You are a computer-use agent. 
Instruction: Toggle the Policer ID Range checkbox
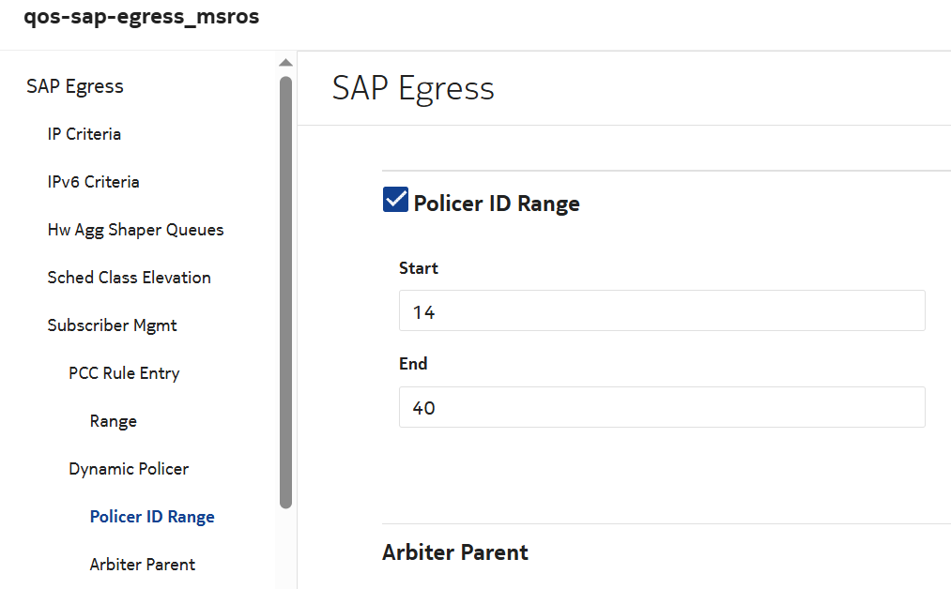pos(395,201)
